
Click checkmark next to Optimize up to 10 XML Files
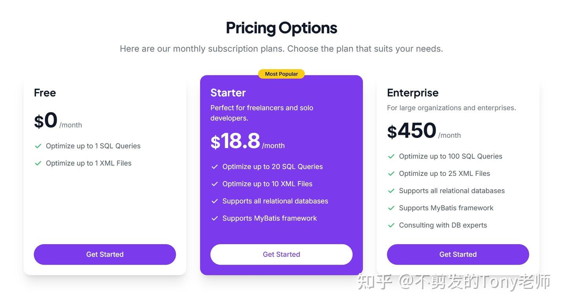click(215, 184)
